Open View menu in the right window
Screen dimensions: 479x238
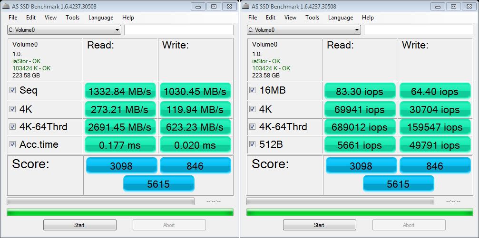pyautogui.click(x=291, y=18)
